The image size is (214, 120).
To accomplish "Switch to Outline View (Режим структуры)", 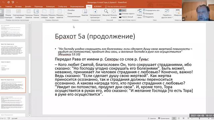I will pyautogui.click(x=8, y=14).
